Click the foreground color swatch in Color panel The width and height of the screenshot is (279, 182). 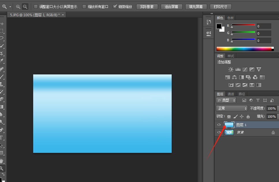pos(219,26)
